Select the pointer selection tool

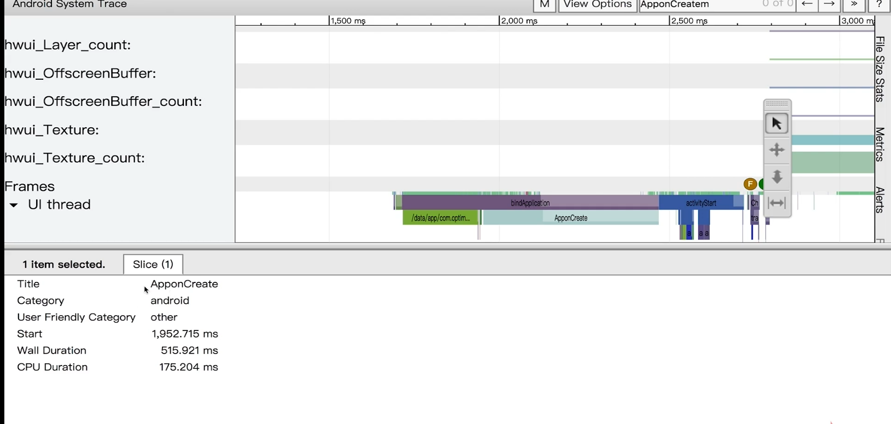777,124
